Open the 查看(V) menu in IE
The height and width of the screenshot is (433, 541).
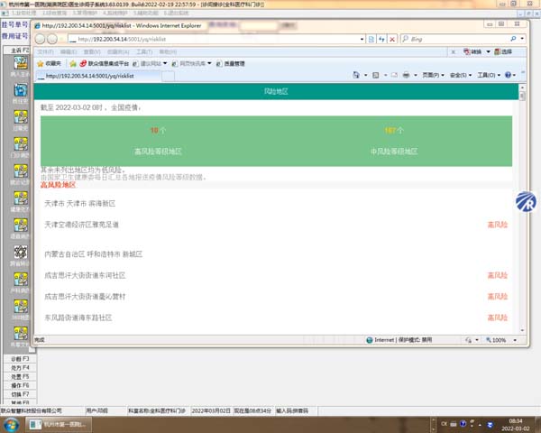pyautogui.click(x=92, y=52)
